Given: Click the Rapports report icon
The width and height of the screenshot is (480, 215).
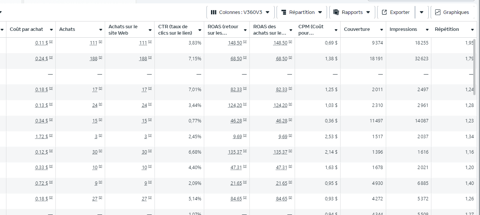Looking at the screenshot, I should (x=336, y=12).
